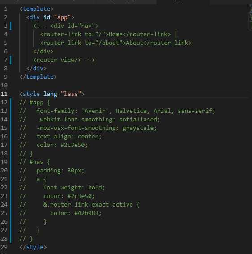This screenshot has height=254, width=252.
Task: Click the '// #nav {' comment line
Action: click(x=35, y=162)
